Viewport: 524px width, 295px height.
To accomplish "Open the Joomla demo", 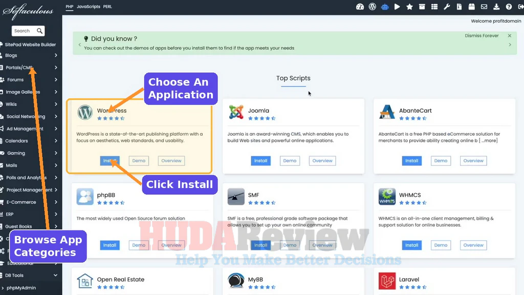I will pos(290,161).
